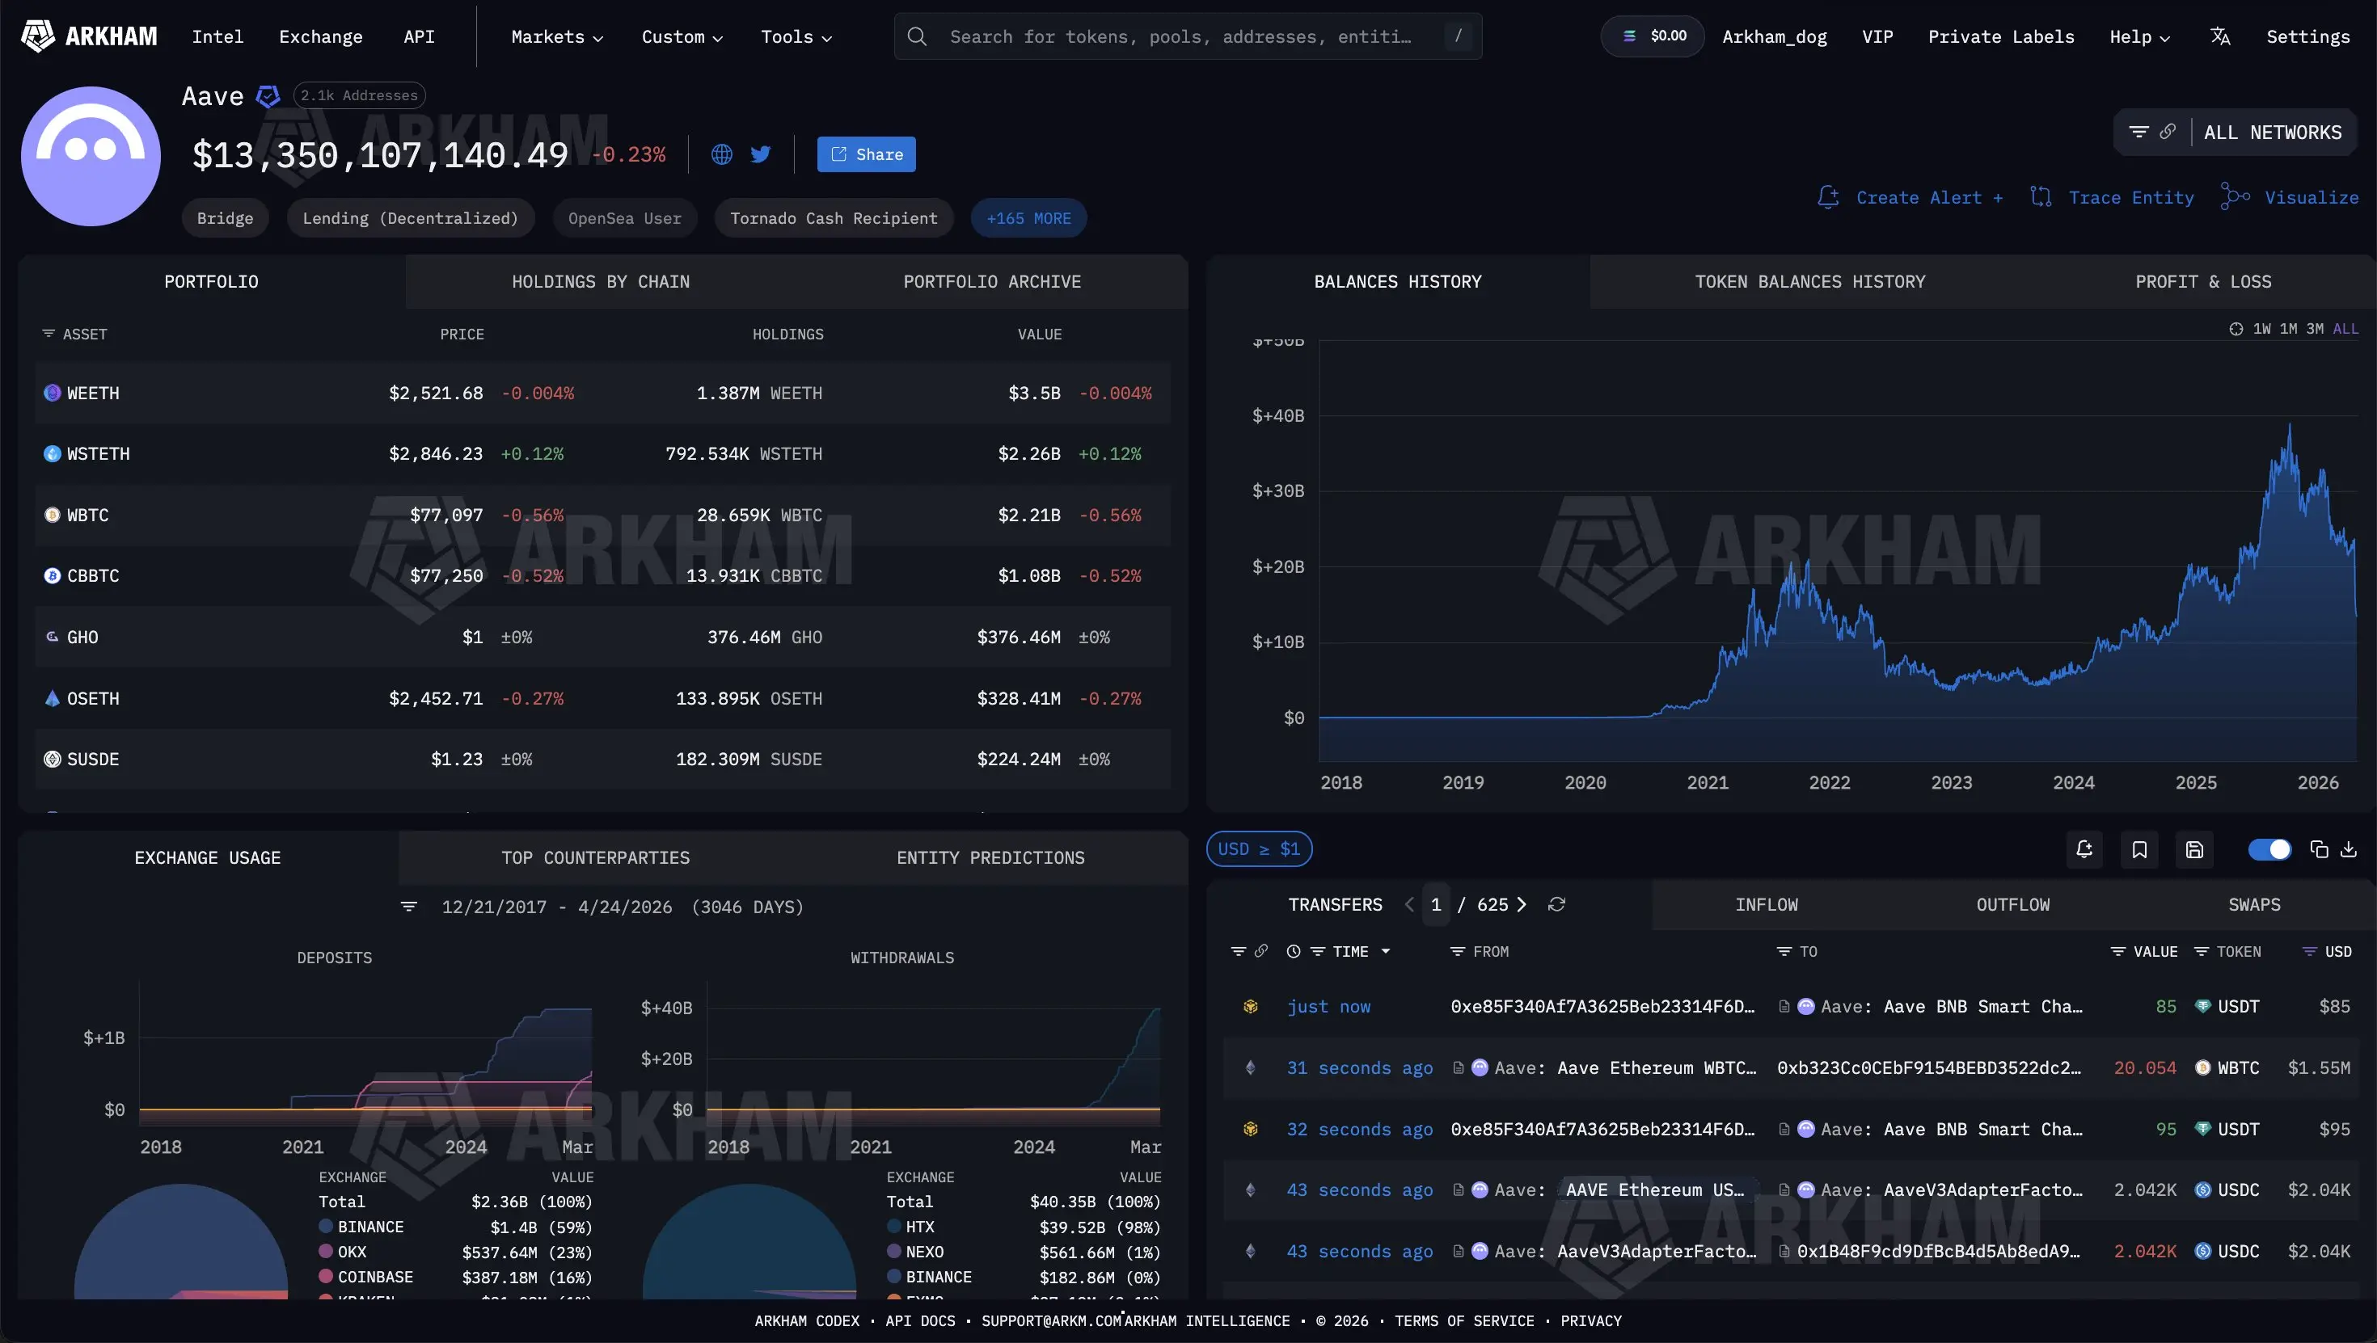Click the blue Share button
Image resolution: width=2377 pixels, height=1343 pixels.
(x=866, y=154)
